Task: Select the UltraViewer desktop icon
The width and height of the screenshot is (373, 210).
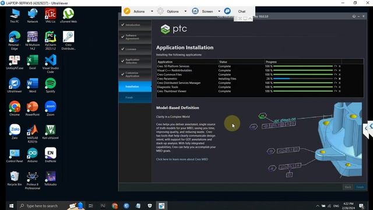Action: (x=15, y=85)
